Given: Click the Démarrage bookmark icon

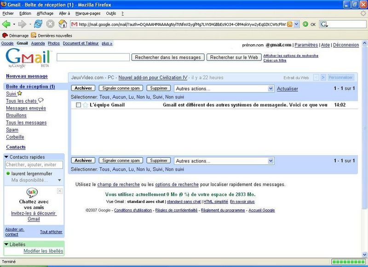Looking at the screenshot, I should 5,35.
